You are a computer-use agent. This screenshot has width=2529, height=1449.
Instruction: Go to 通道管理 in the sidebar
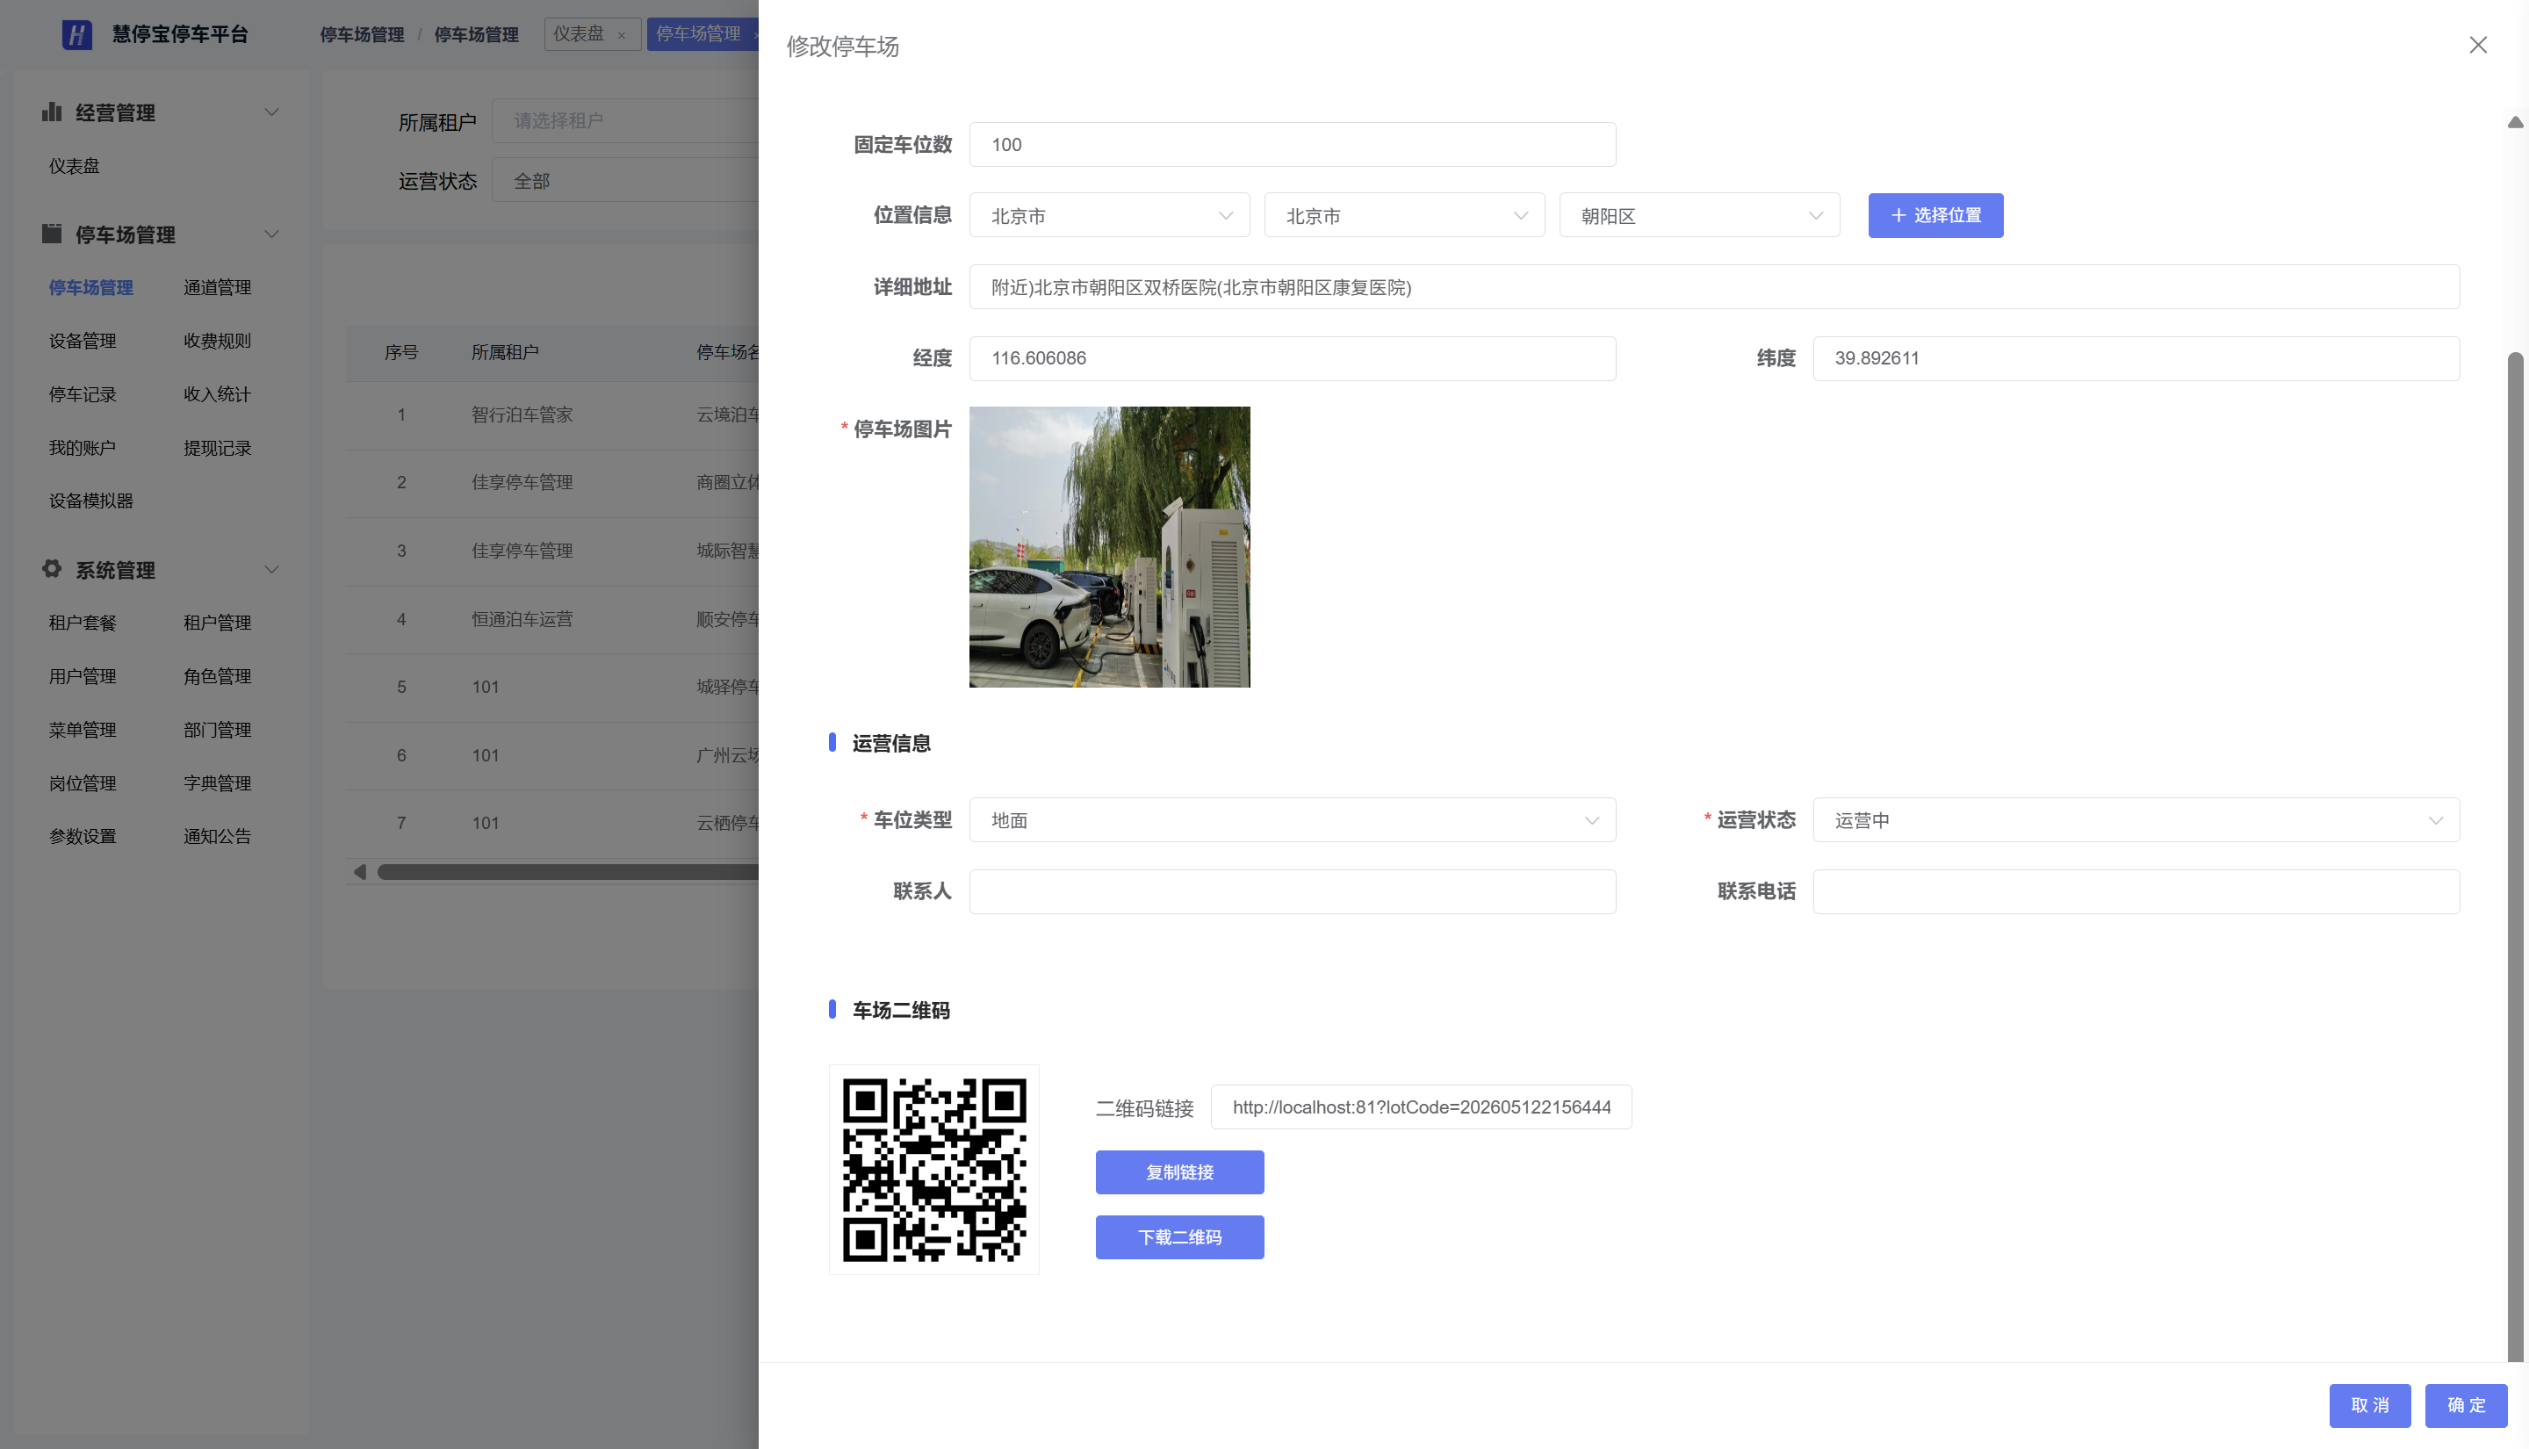click(217, 288)
